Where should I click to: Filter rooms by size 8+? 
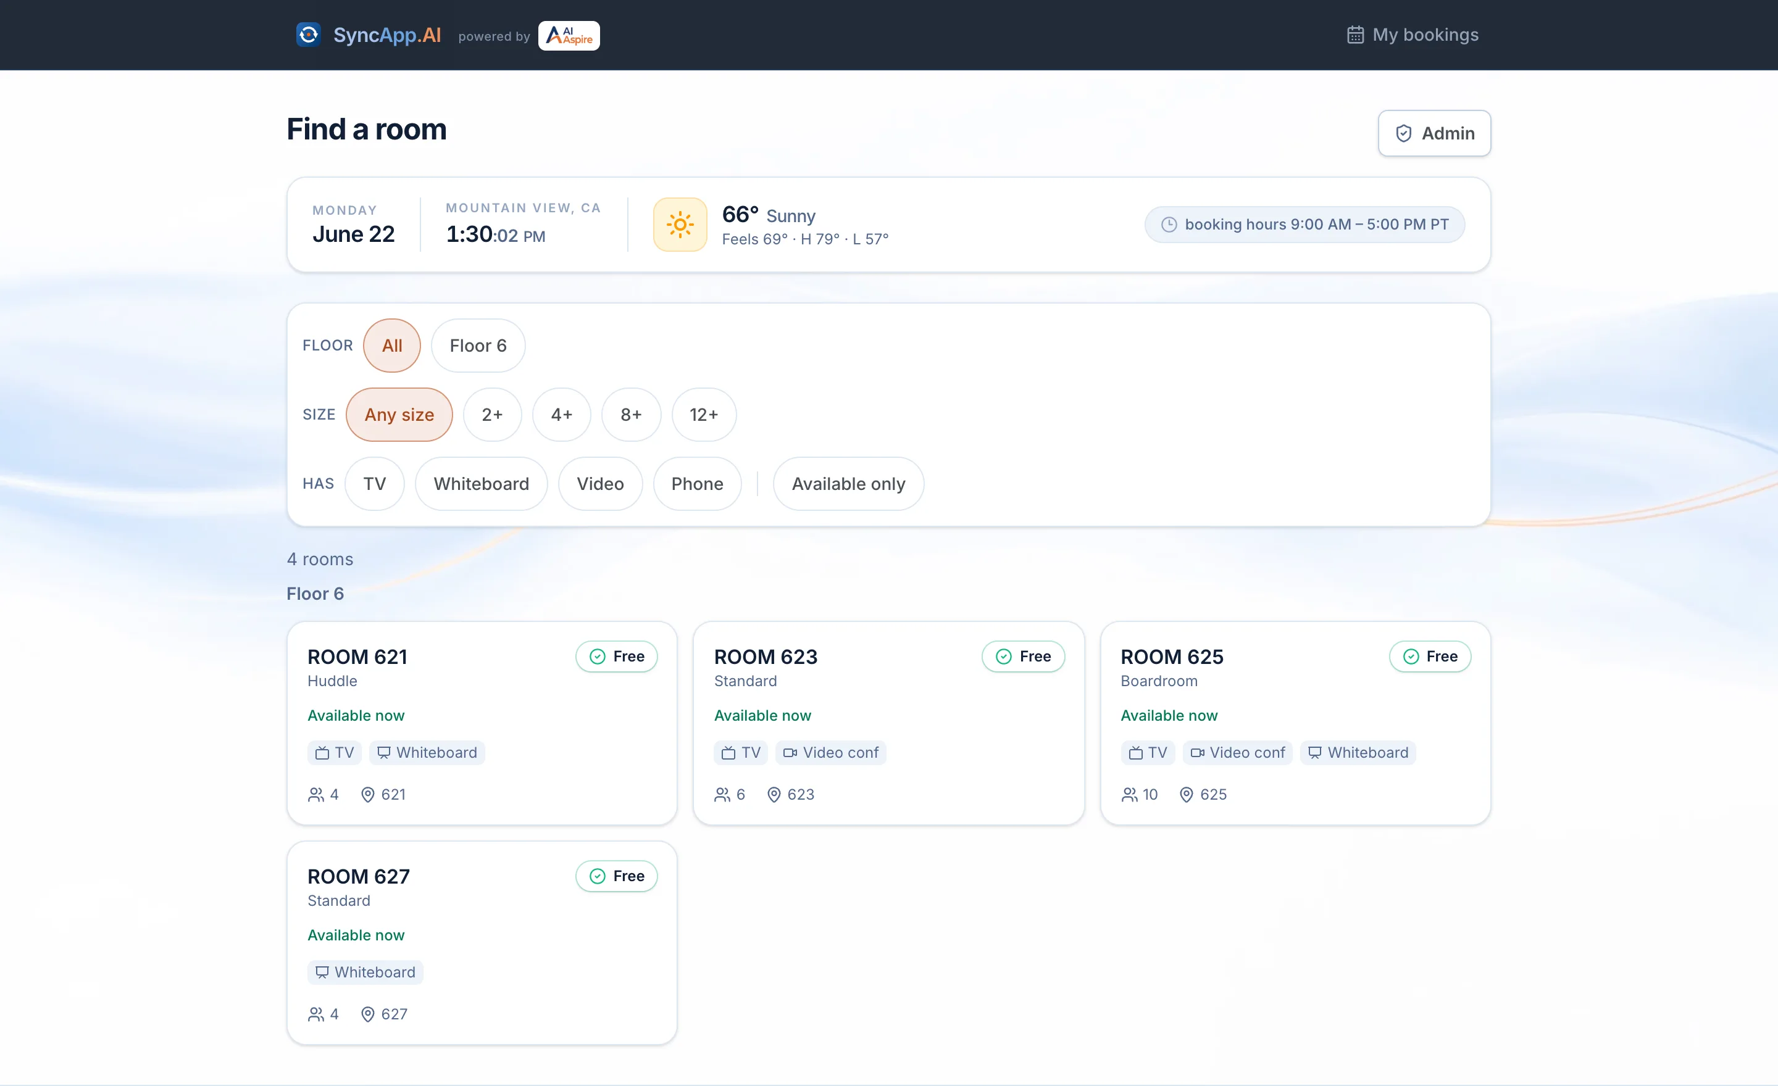[x=631, y=415]
